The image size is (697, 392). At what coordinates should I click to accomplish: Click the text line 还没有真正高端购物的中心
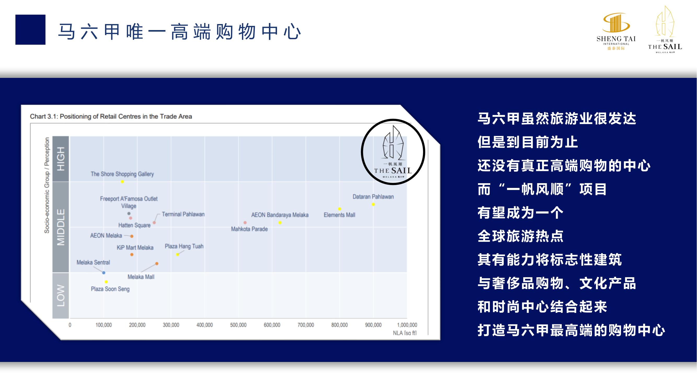(x=564, y=166)
